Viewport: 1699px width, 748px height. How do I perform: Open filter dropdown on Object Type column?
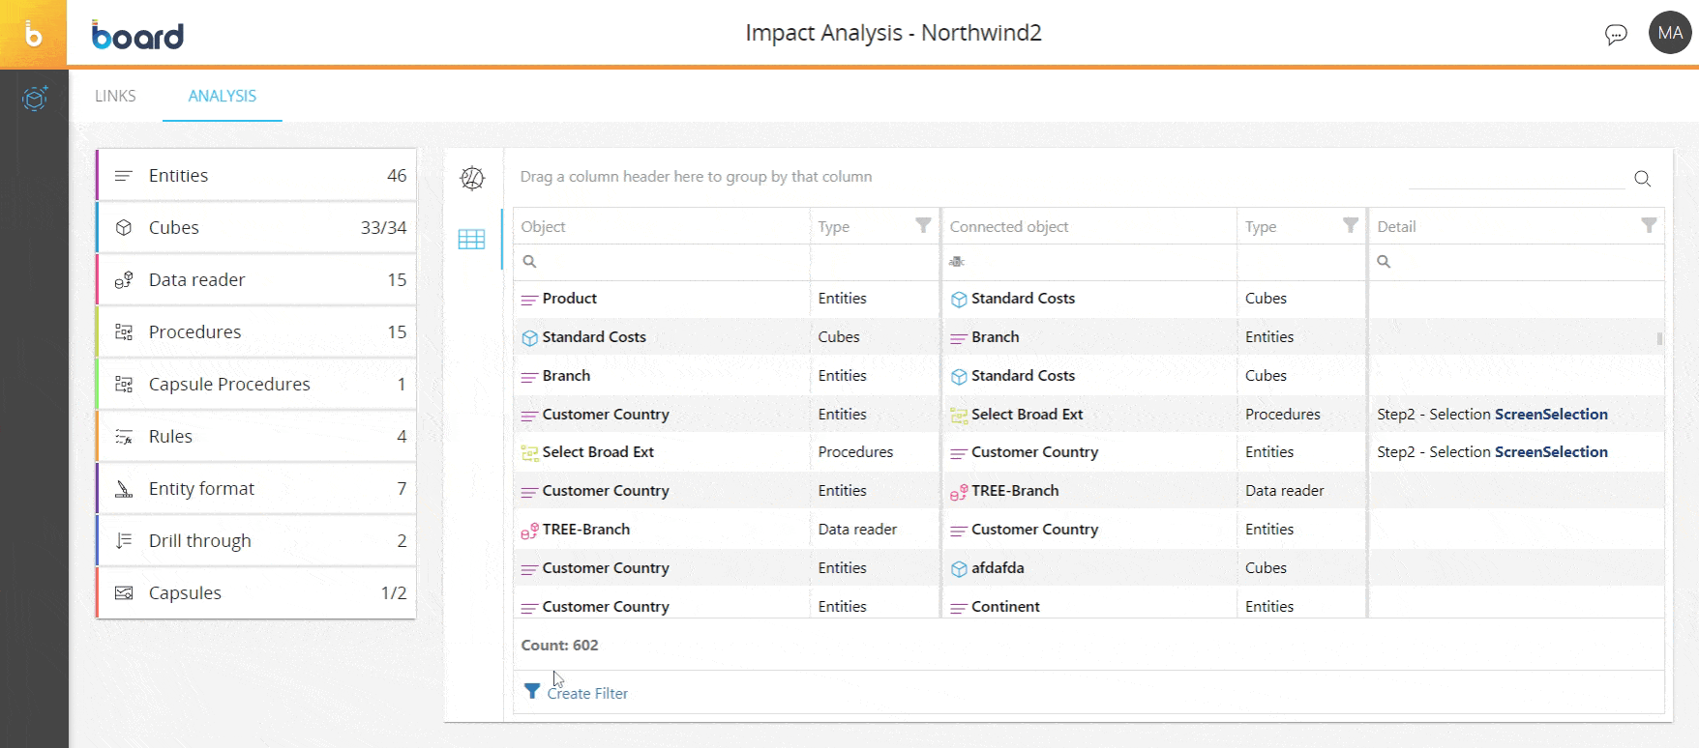923,226
